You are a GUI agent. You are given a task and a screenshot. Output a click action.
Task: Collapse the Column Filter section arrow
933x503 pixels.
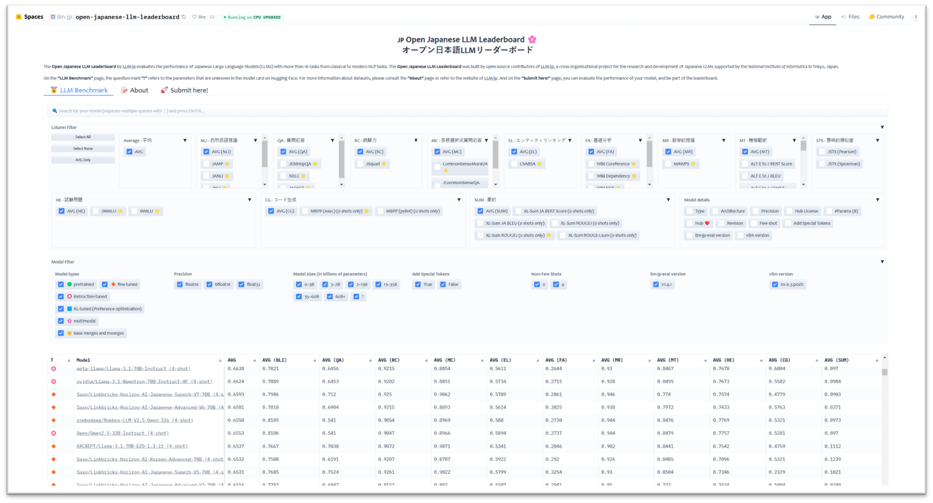[x=882, y=128]
